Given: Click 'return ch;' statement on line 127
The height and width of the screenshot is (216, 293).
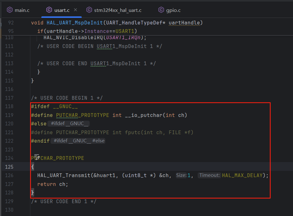Looking at the screenshot, I should (x=53, y=184).
